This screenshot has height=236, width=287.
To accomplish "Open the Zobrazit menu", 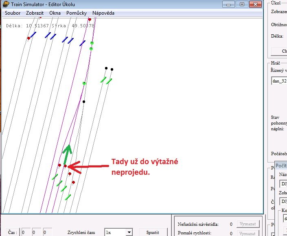I will tap(35, 13).
